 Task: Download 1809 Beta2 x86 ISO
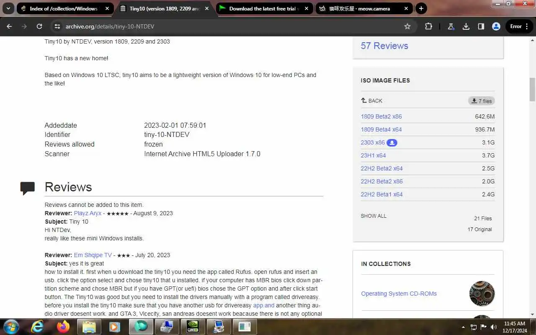381,116
